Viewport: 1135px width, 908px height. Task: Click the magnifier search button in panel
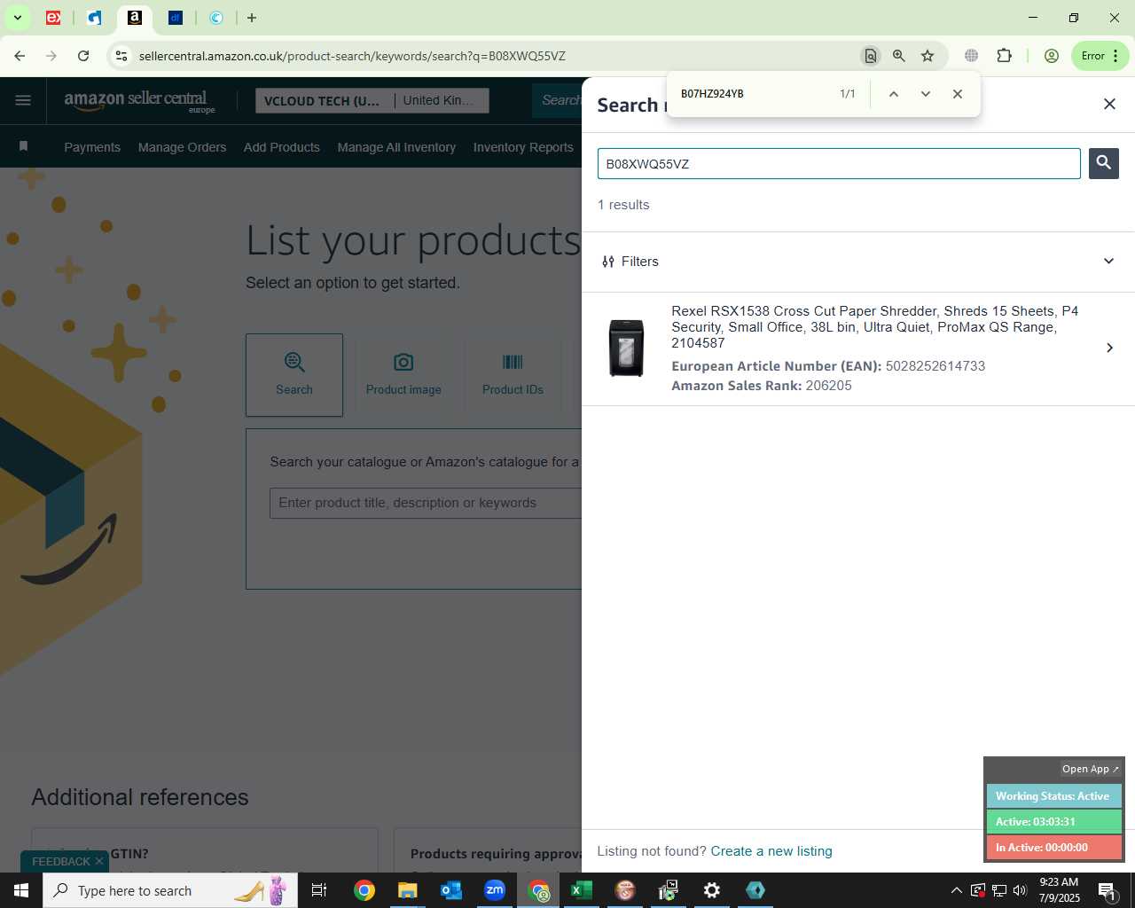[x=1104, y=163]
